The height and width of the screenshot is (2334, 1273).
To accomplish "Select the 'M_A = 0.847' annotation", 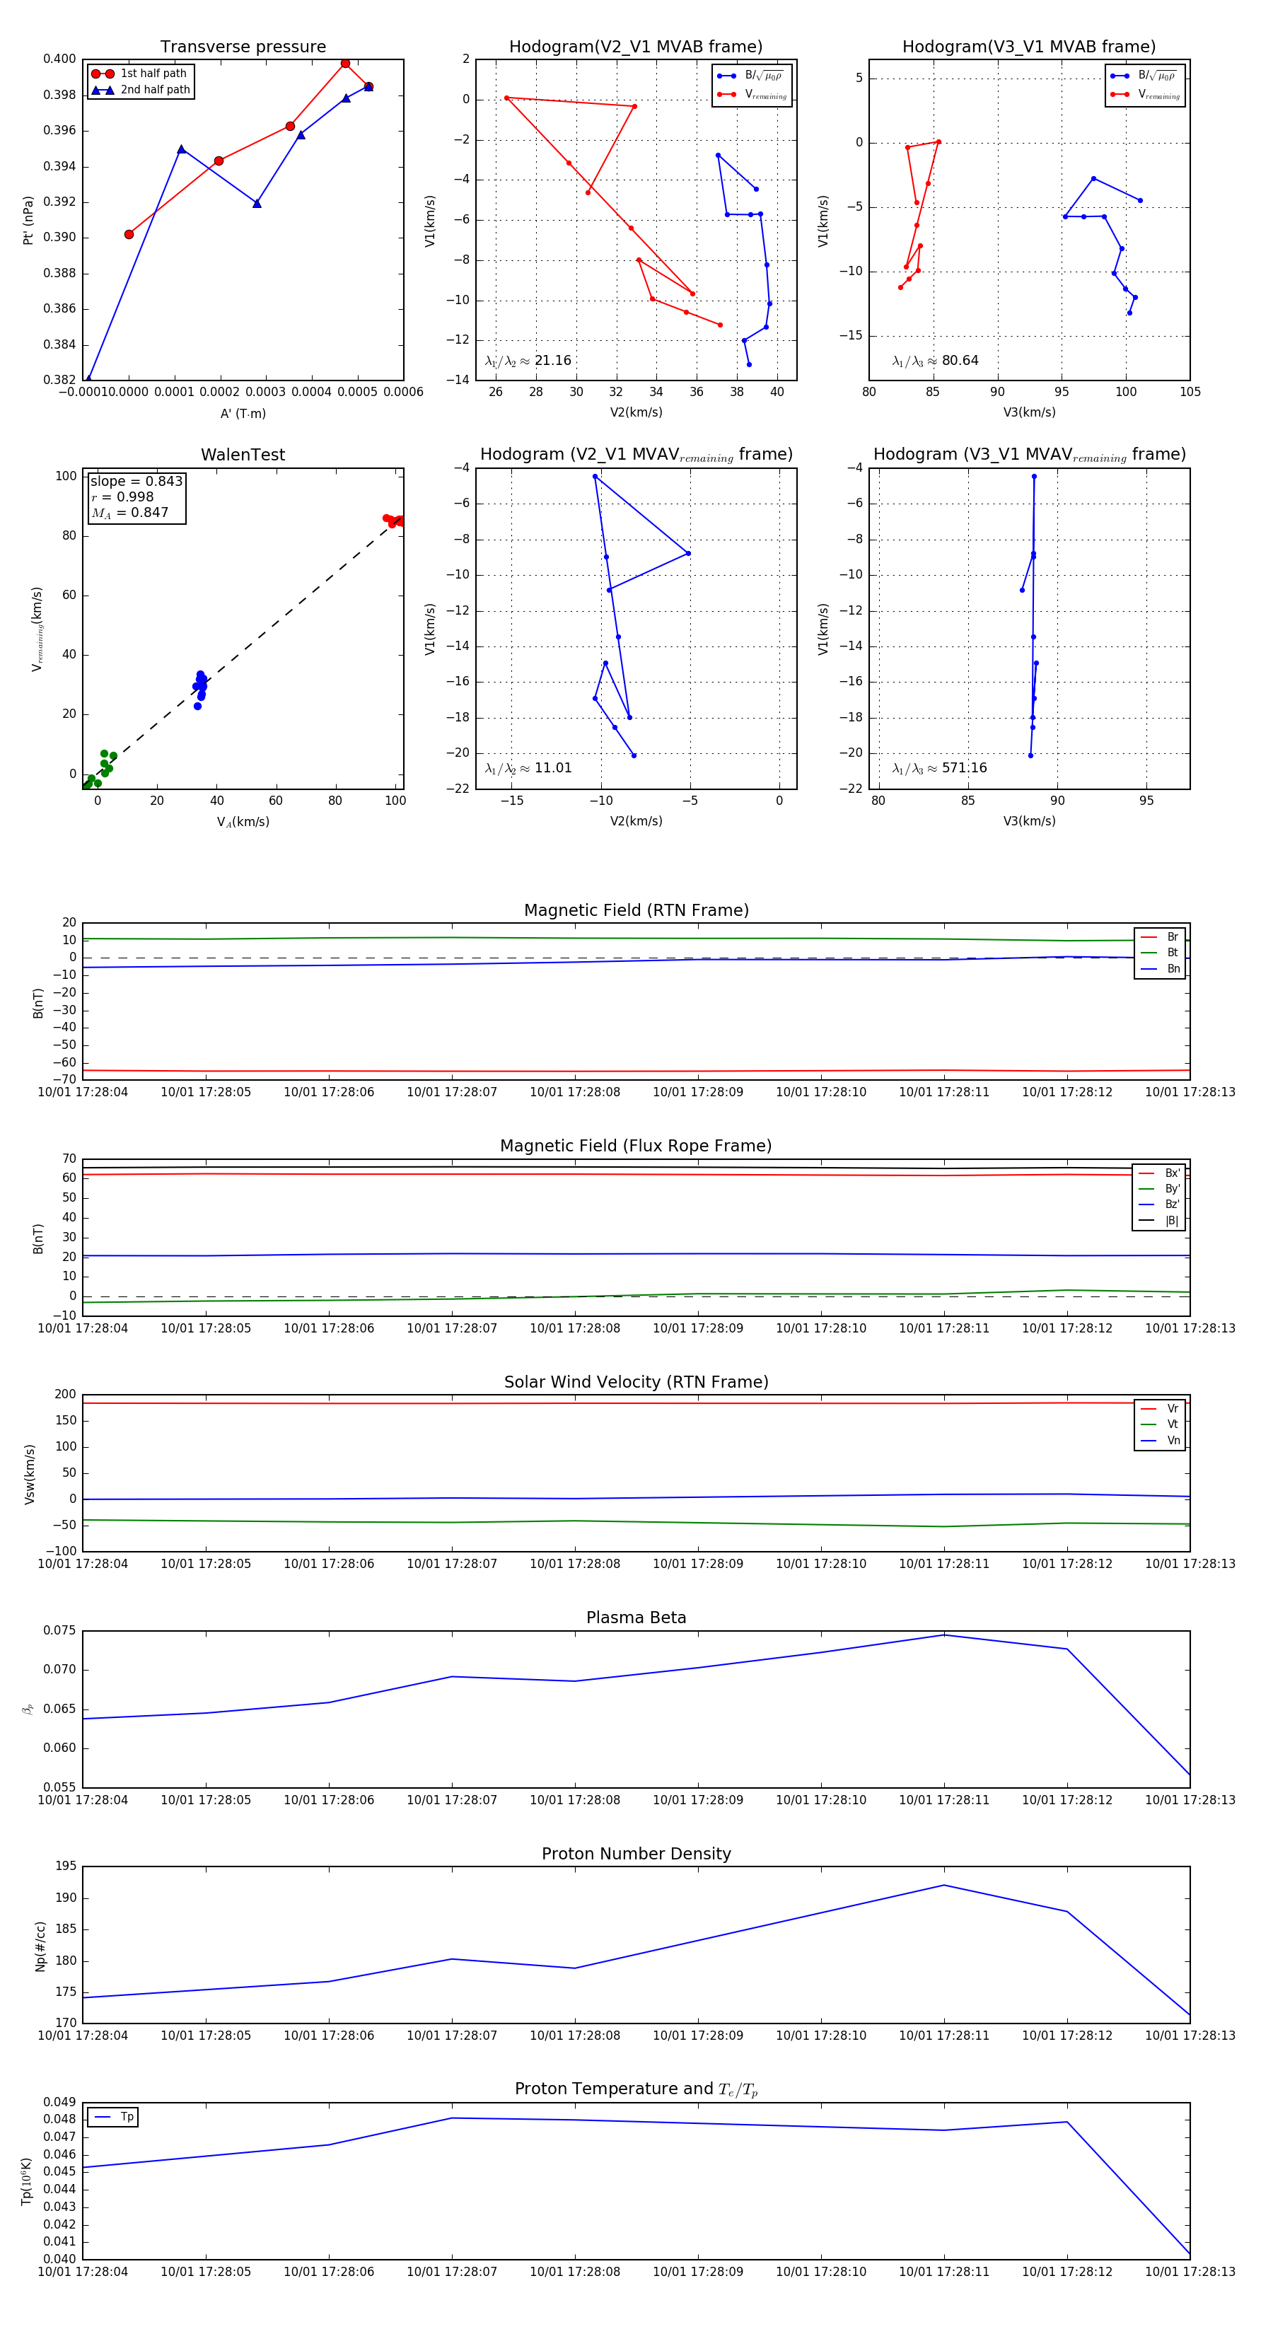I will [129, 513].
